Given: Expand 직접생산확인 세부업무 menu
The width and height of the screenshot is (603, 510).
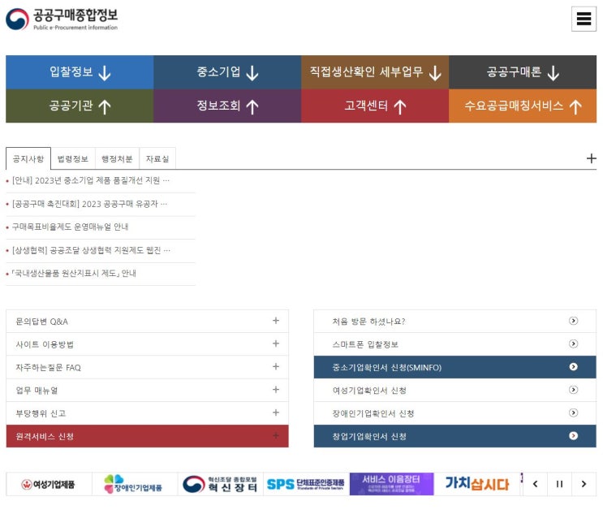Looking at the screenshot, I should coord(375,72).
